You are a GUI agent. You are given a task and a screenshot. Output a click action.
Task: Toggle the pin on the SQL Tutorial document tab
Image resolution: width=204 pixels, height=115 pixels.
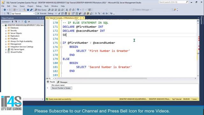pyautogui.click(x=81, y=18)
